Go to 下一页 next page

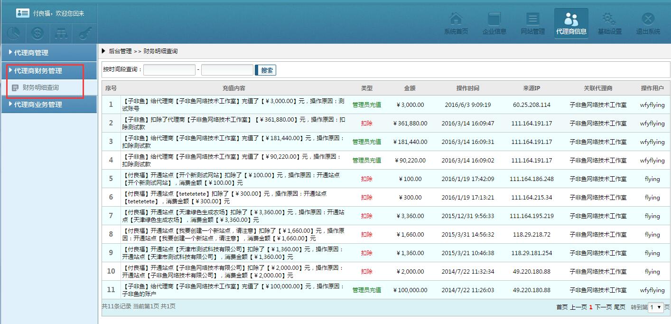tap(603, 307)
